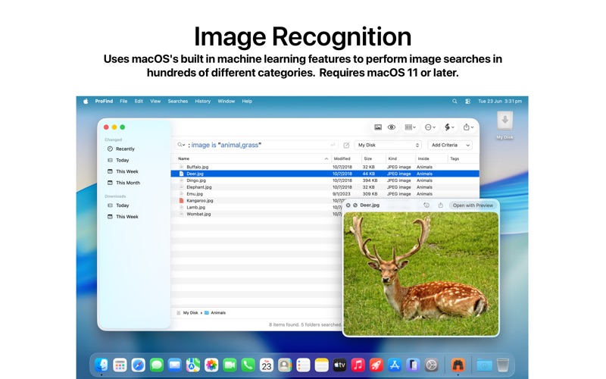Open the lightning-bolt script actions dropdown

pyautogui.click(x=449, y=127)
